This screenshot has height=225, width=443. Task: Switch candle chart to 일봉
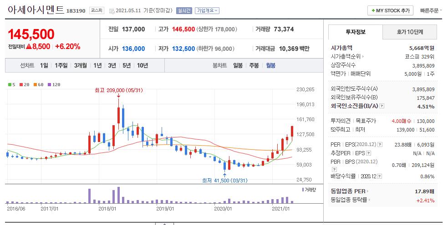[x=238, y=65]
